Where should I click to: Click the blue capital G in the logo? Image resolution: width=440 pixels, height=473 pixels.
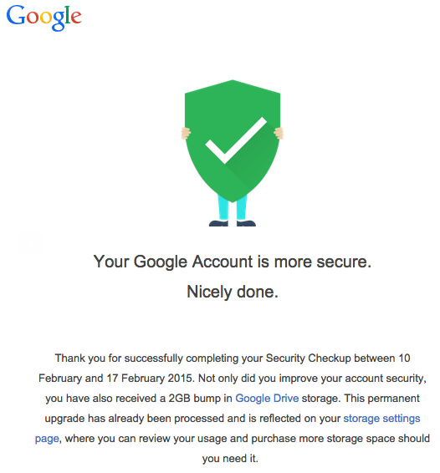pos(16,15)
